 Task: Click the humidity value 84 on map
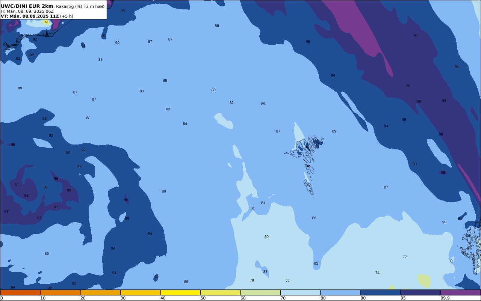coord(185,124)
